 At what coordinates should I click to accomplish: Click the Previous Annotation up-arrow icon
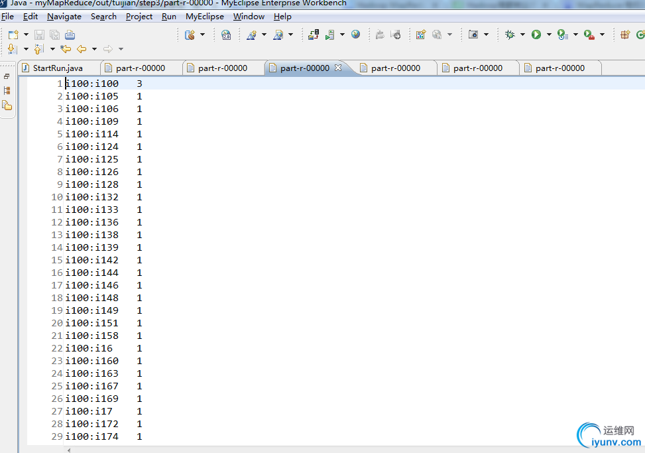tap(38, 49)
